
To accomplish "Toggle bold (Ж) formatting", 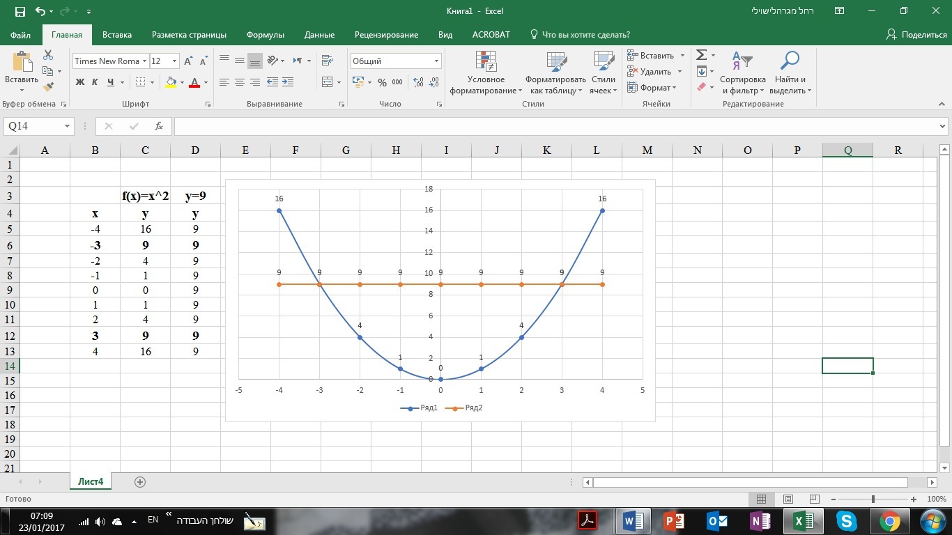I will point(80,82).
